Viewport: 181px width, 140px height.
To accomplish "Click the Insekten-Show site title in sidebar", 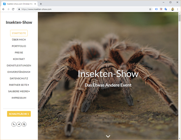I will click(x=19, y=22).
